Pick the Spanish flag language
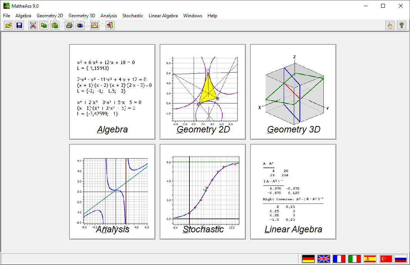The height and width of the screenshot is (265, 410). (370, 259)
